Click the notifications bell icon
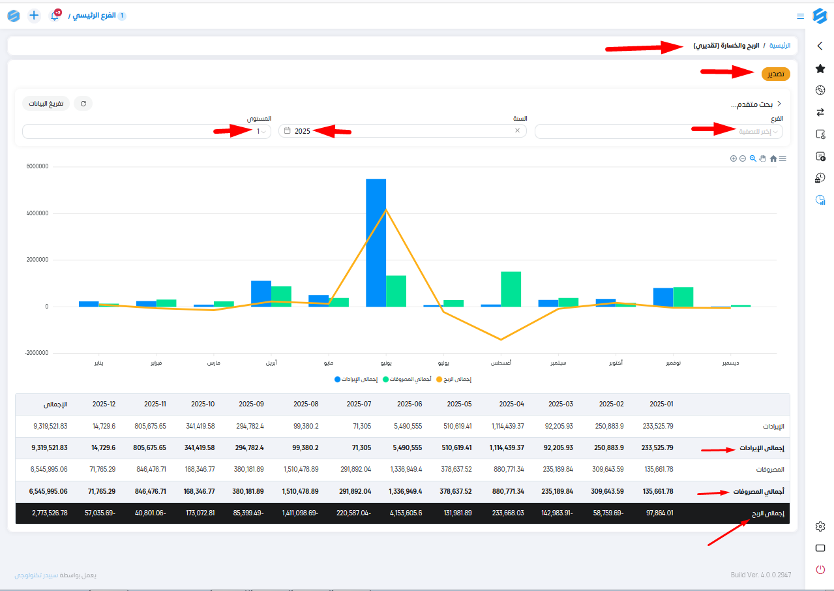 tap(55, 15)
